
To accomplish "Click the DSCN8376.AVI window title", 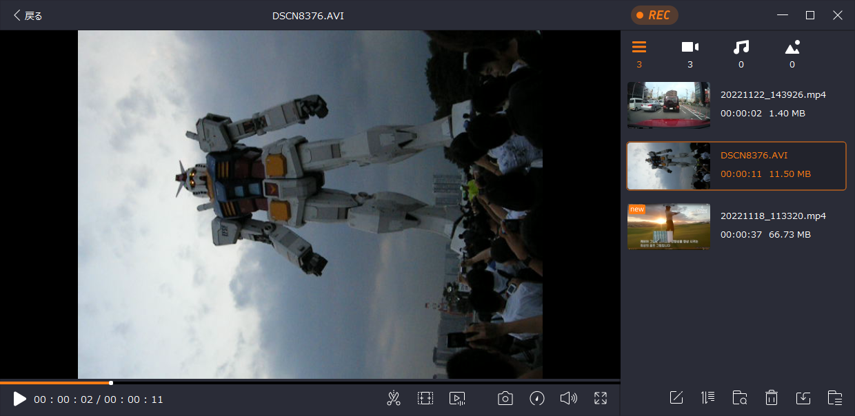I will (x=308, y=16).
